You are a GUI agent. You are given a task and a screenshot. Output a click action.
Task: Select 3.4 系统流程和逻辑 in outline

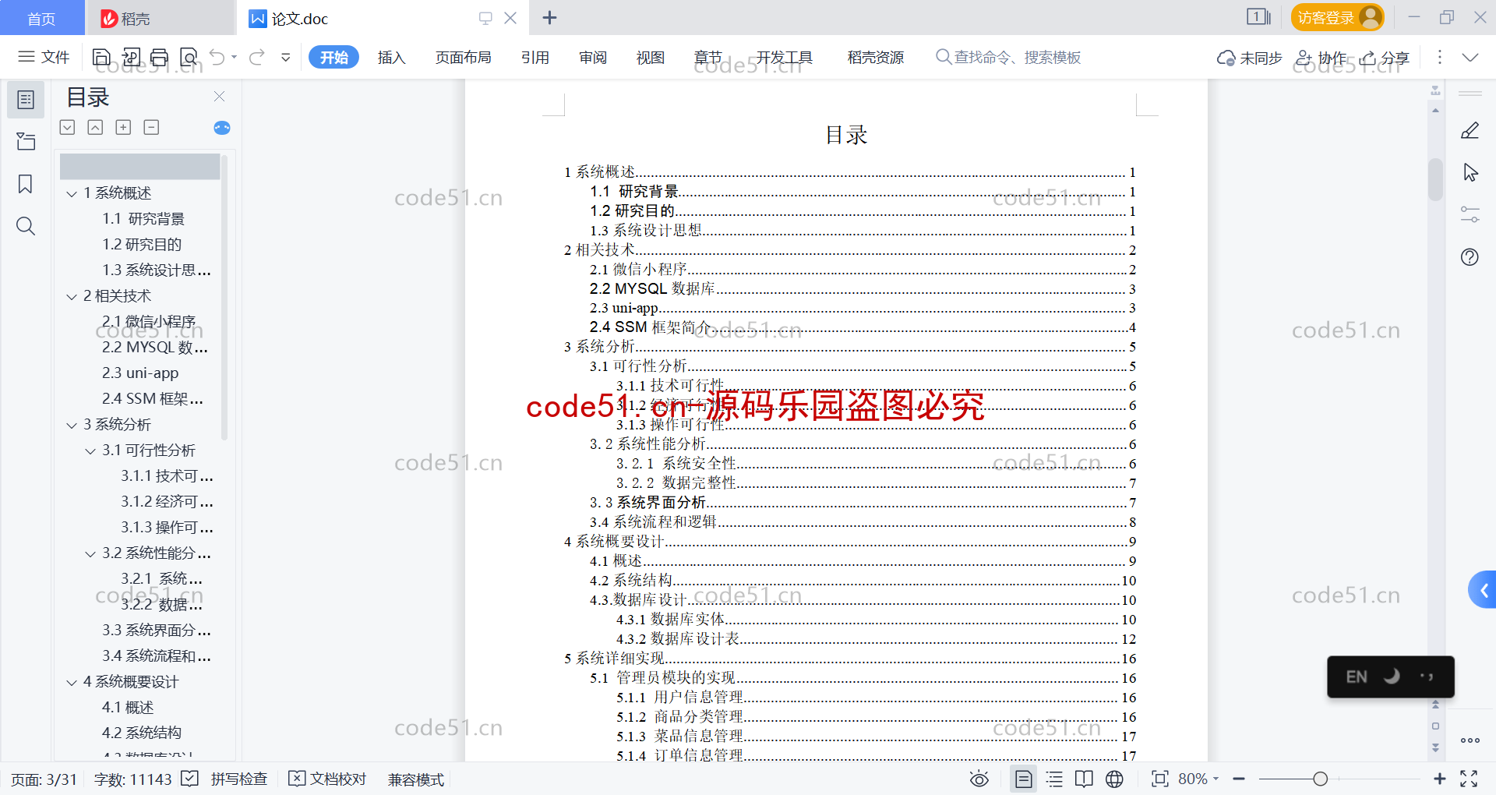(157, 655)
